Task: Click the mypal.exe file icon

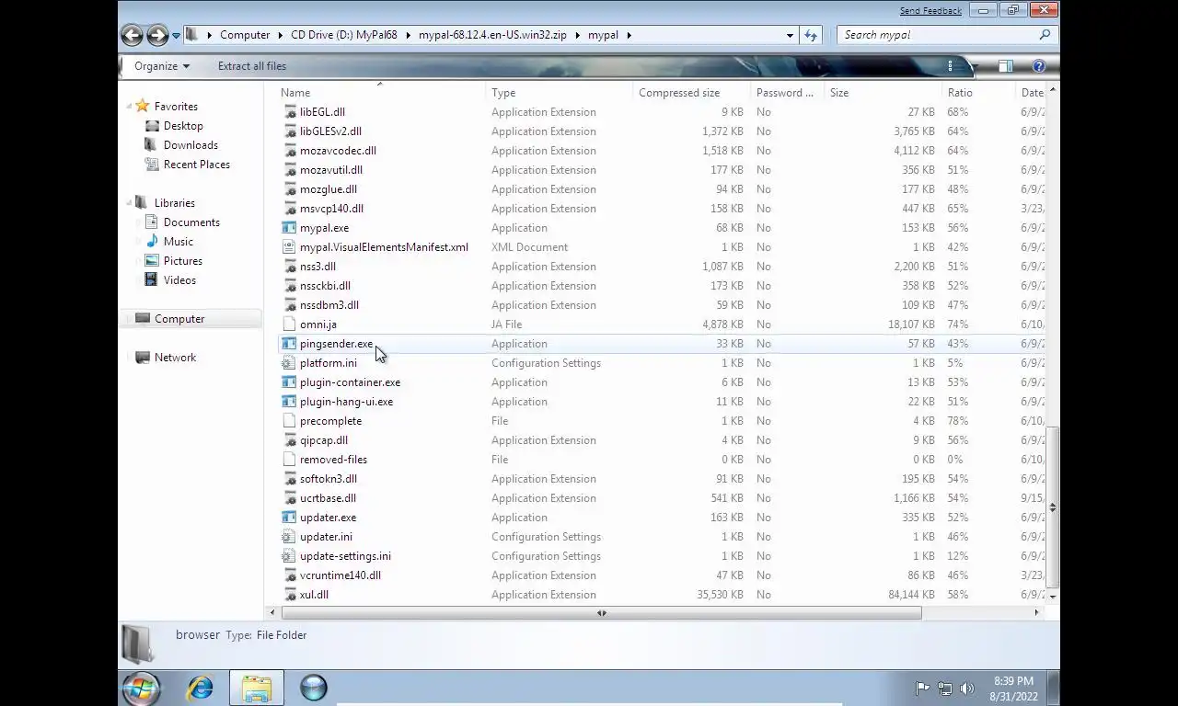Action: [x=289, y=228]
